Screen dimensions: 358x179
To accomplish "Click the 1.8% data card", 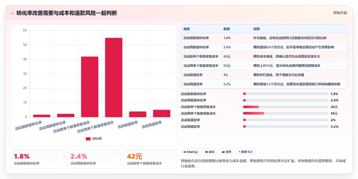I will click(37, 159).
